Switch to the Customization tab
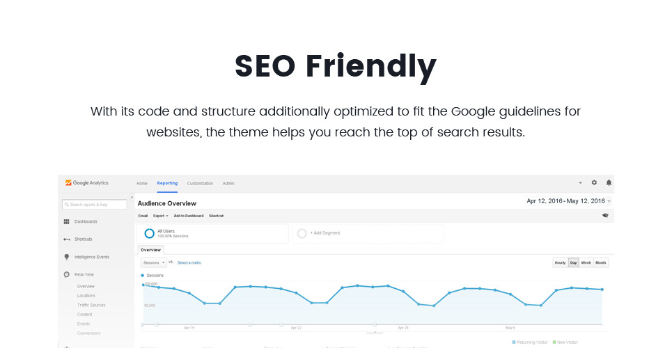672x348 pixels. (x=200, y=183)
